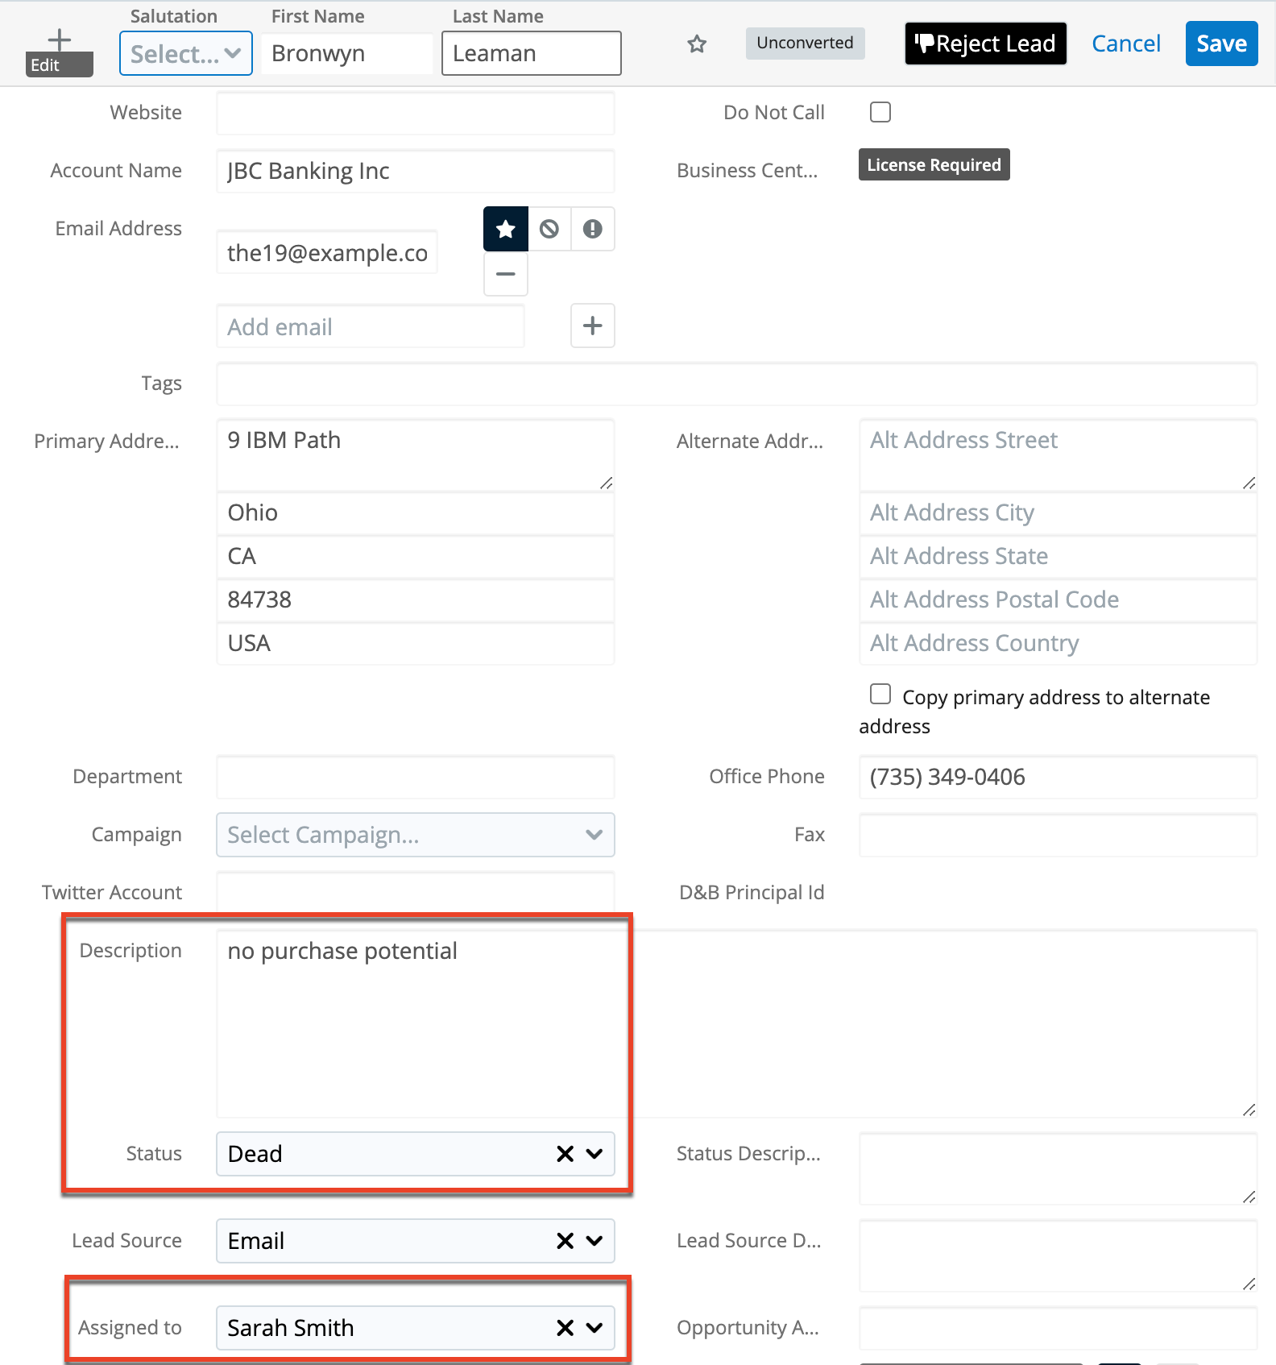
Task: Clear the Dead status with X icon
Action: [x=565, y=1154]
